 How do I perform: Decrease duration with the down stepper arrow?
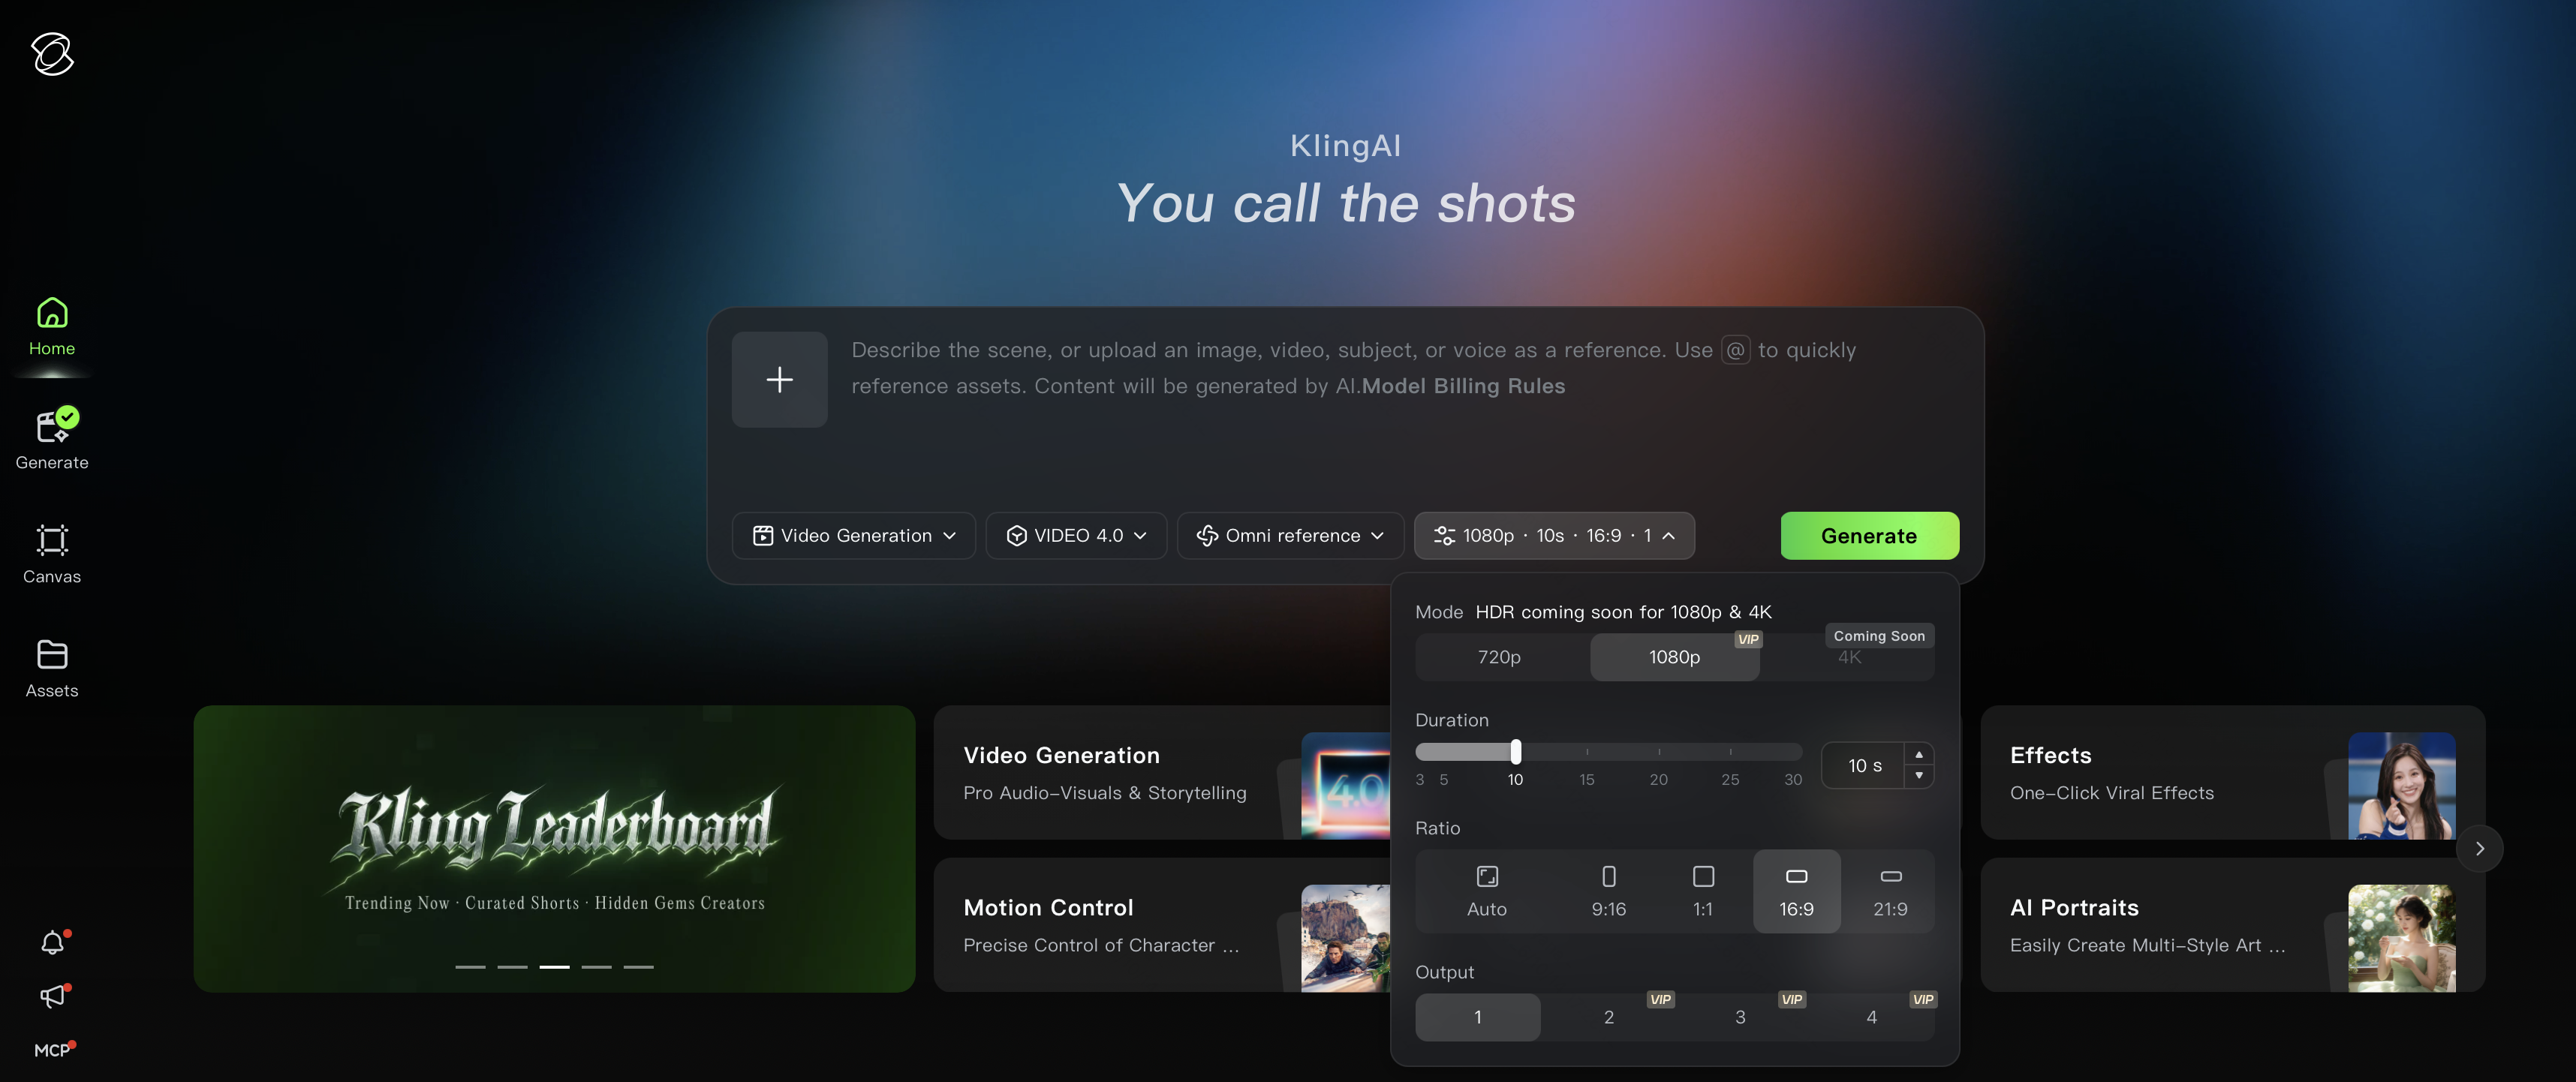pyautogui.click(x=1918, y=776)
